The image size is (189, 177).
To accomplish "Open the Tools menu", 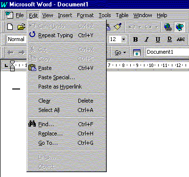I will (105, 15).
